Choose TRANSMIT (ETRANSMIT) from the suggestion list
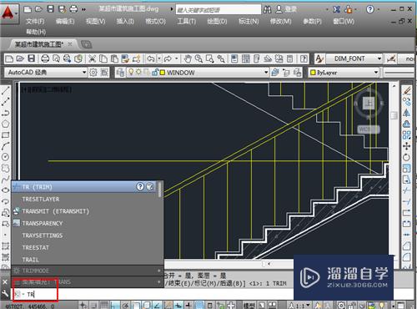 87,211
